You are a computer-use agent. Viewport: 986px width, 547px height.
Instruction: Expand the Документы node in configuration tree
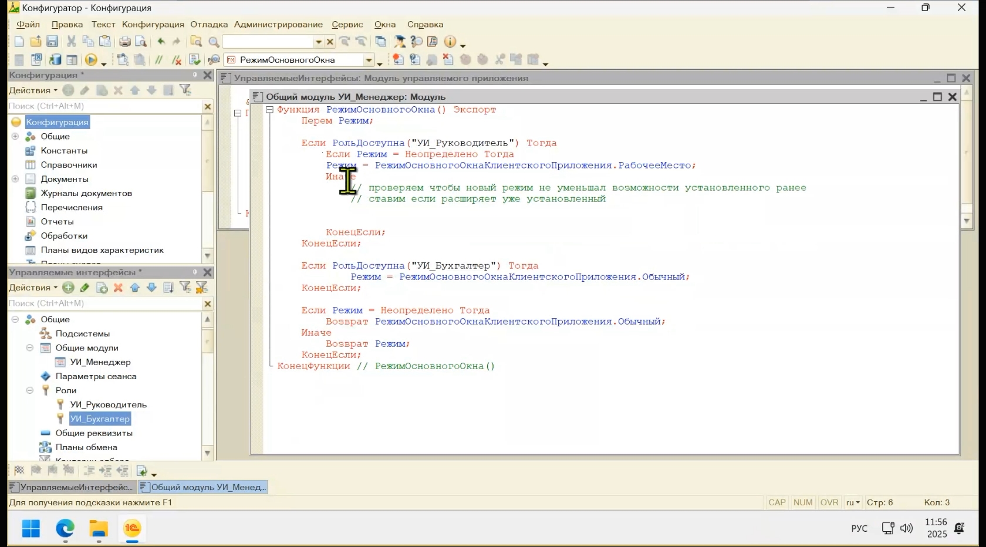click(x=15, y=179)
